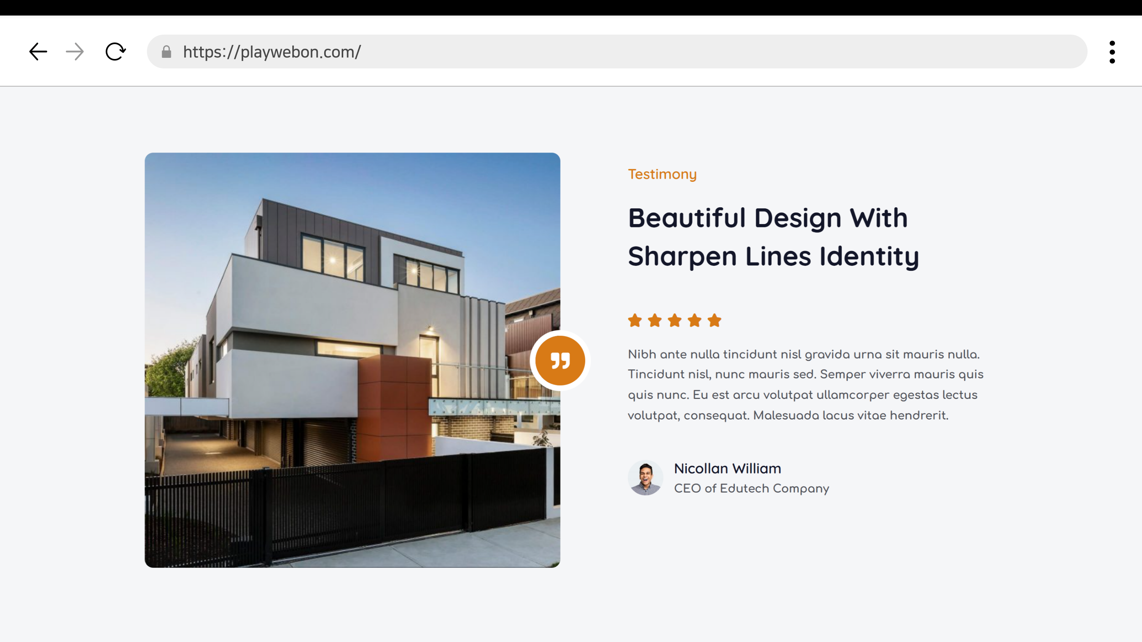Click the Sharpen Lines Identity heading line
Image resolution: width=1142 pixels, height=642 pixels.
(x=774, y=257)
